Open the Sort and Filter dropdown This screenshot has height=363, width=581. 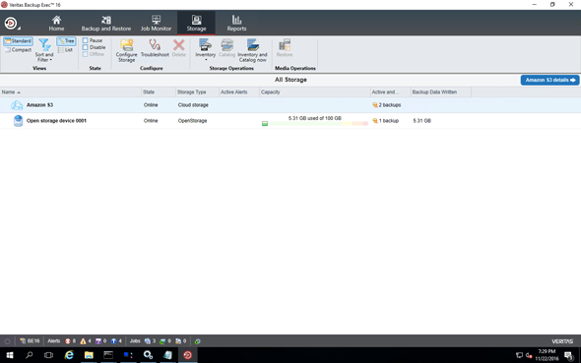pyautogui.click(x=44, y=50)
